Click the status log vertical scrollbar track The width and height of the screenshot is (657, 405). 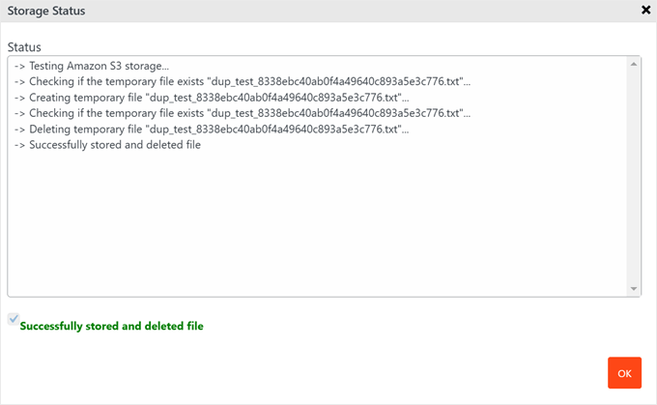[x=635, y=174]
